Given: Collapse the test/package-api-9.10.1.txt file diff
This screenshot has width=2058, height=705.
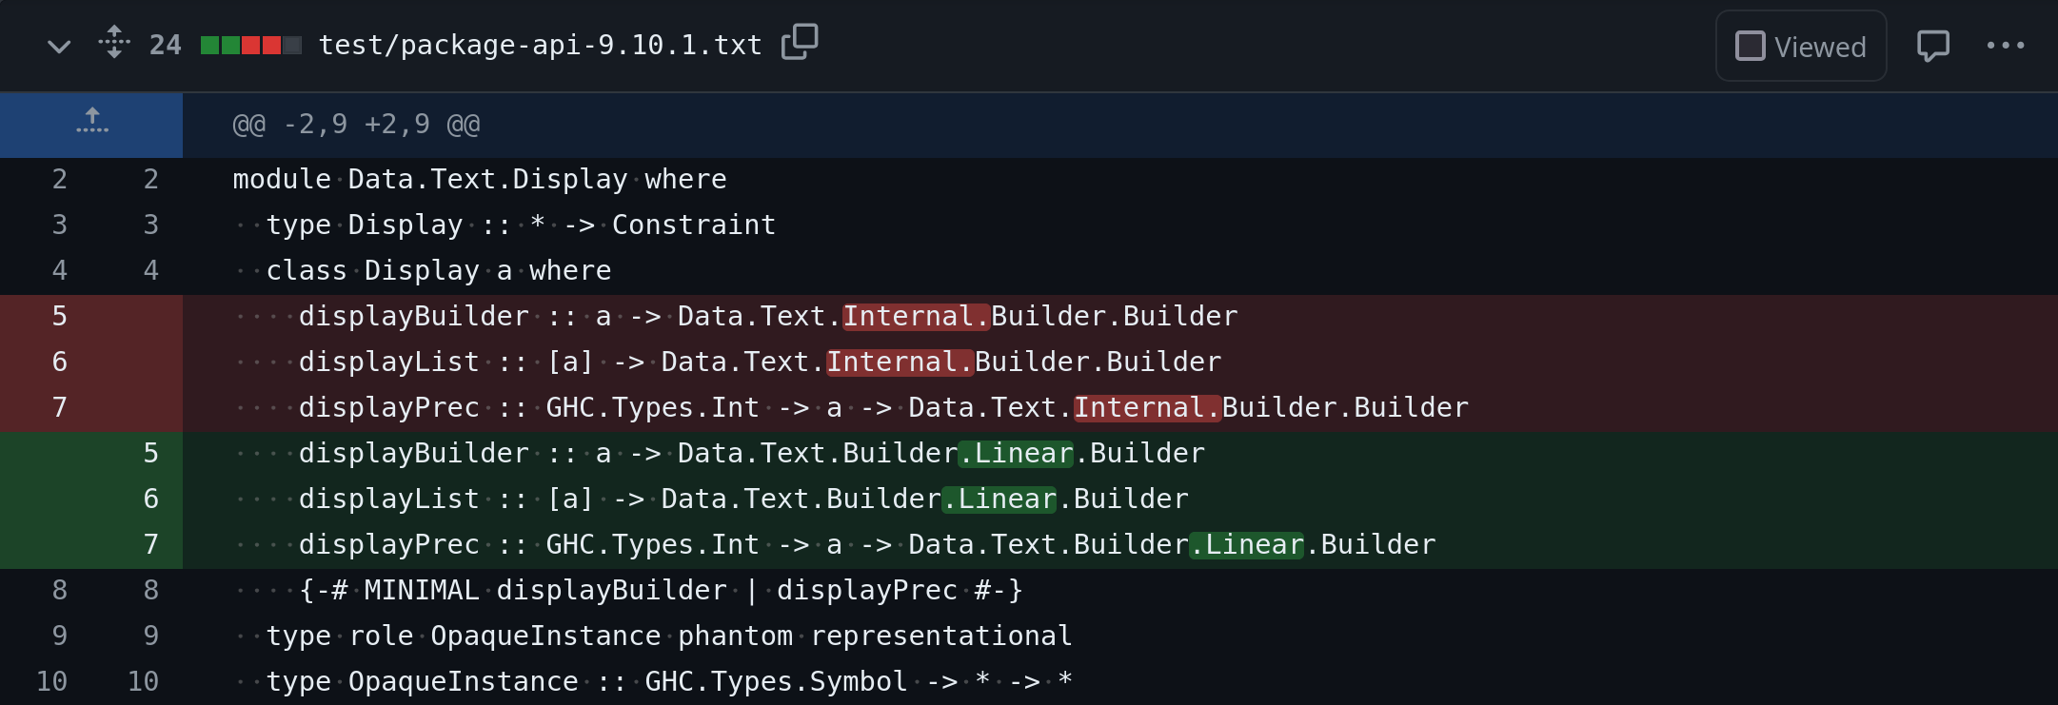Looking at the screenshot, I should [x=59, y=46].
